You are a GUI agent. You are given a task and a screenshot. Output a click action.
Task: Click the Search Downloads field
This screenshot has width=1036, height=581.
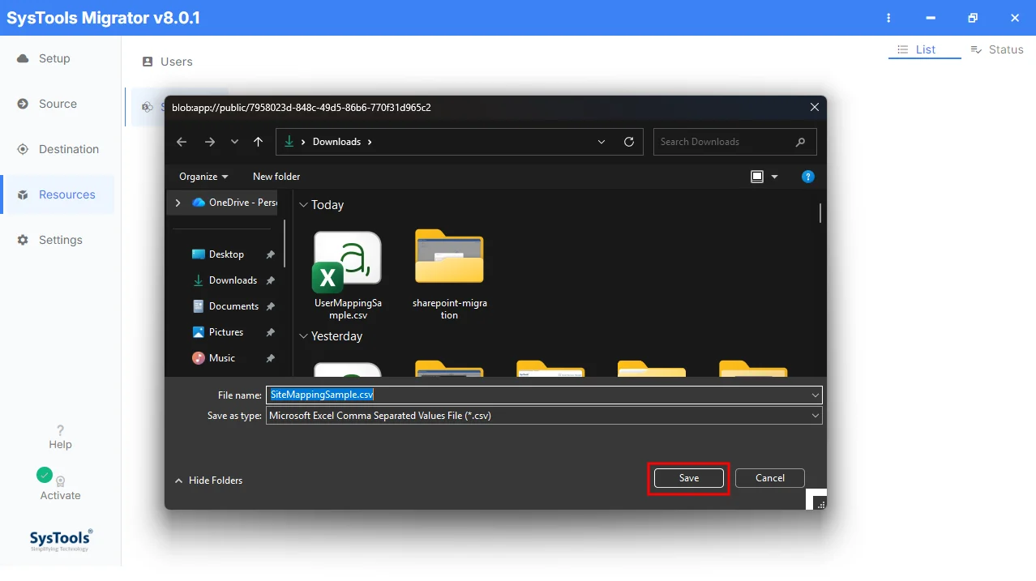(734, 142)
